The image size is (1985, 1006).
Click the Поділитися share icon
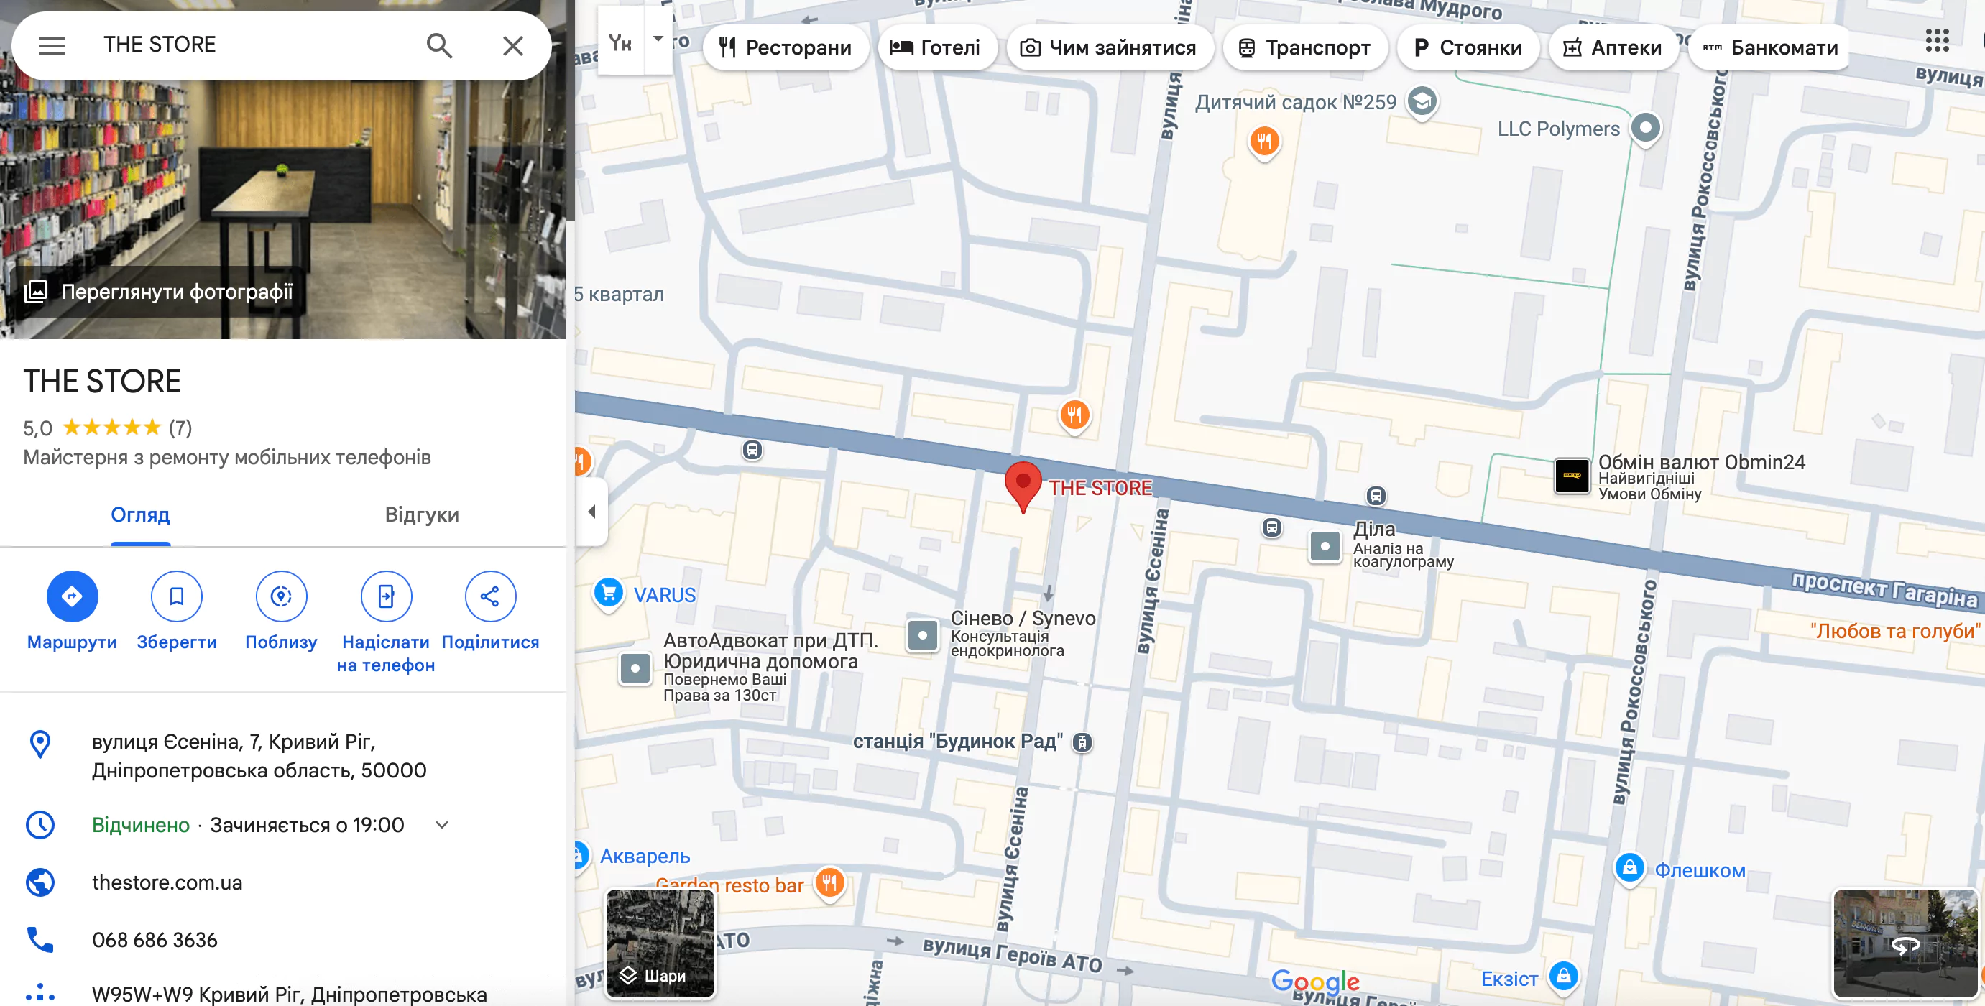click(490, 596)
